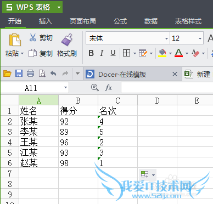The height and width of the screenshot is (204, 213).
Task: Click the Paste clipboard icon
Action: point(15,39)
